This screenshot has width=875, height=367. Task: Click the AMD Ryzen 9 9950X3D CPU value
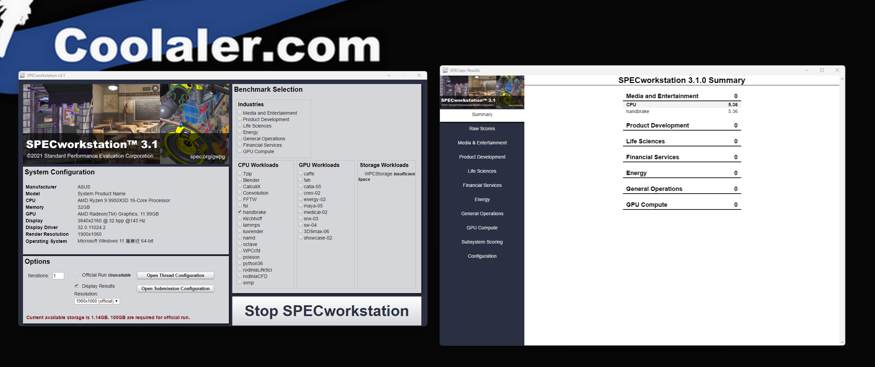(124, 200)
